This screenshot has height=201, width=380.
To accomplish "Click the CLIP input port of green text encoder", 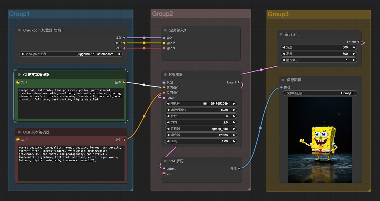I will [18, 82].
